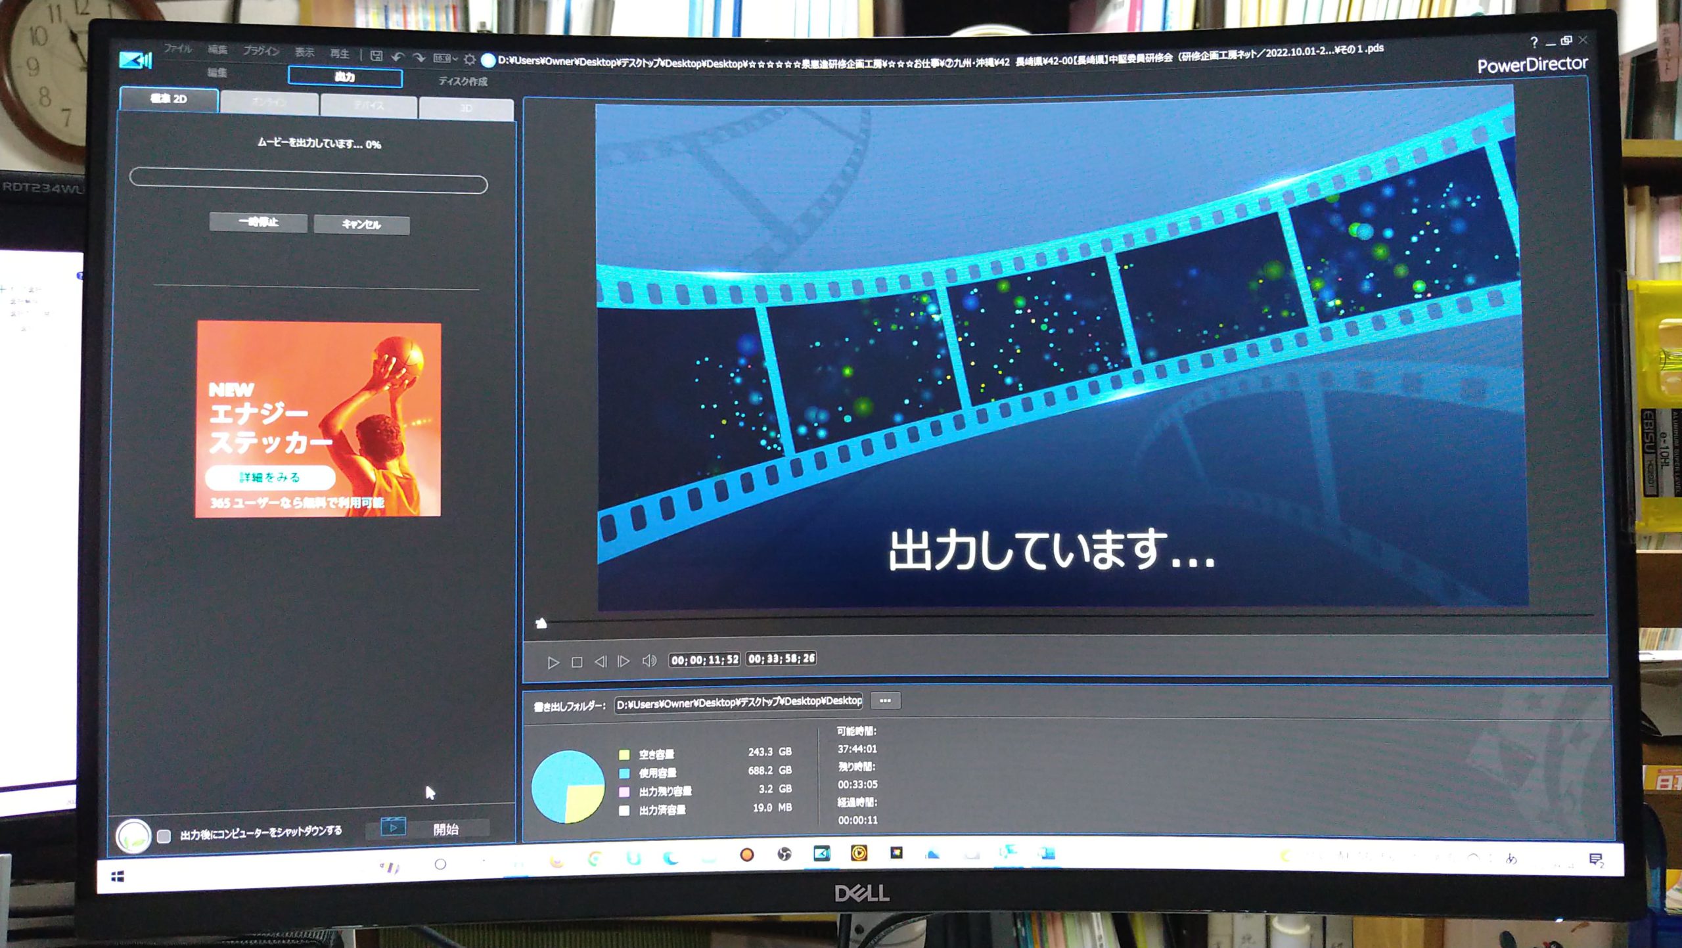Switch to the ディスク作成 mode tab

(463, 81)
